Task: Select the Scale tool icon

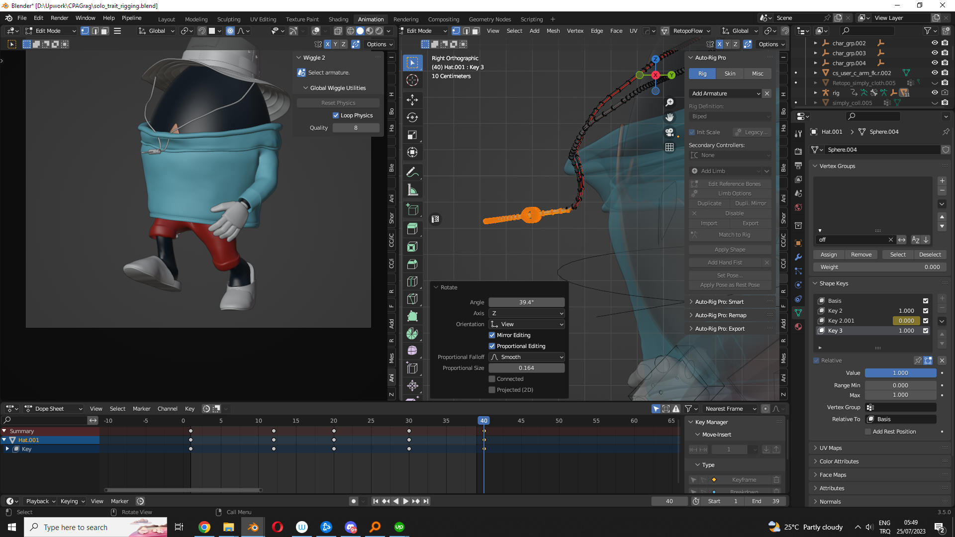Action: (x=412, y=135)
